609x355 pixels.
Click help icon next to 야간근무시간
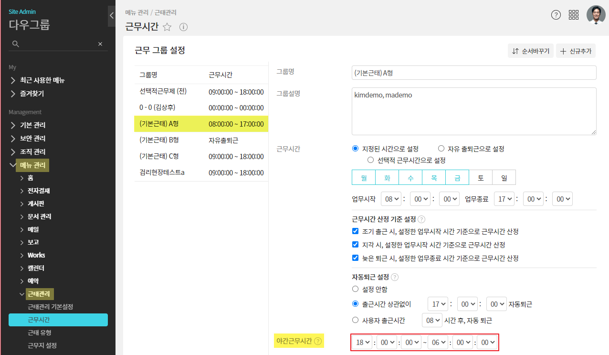[318, 341]
